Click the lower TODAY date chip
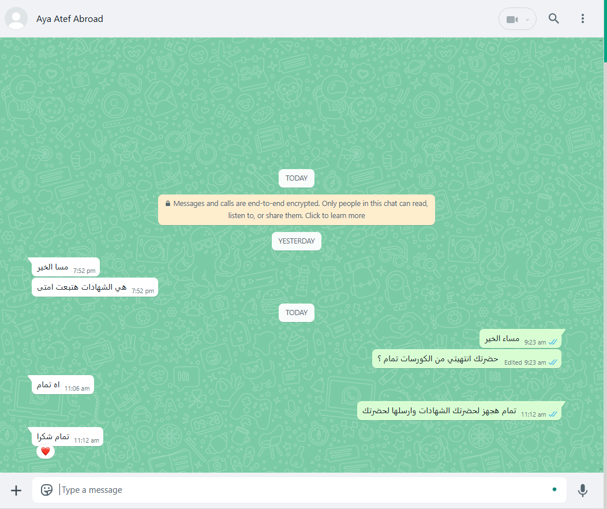This screenshot has height=509, width=607. pyautogui.click(x=297, y=313)
